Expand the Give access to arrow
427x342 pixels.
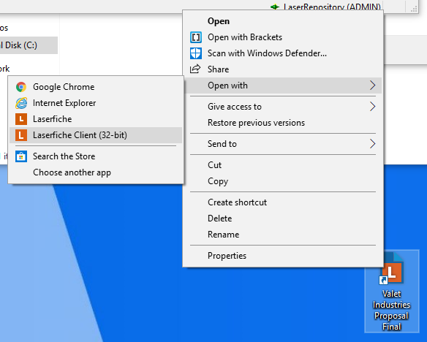coord(373,107)
